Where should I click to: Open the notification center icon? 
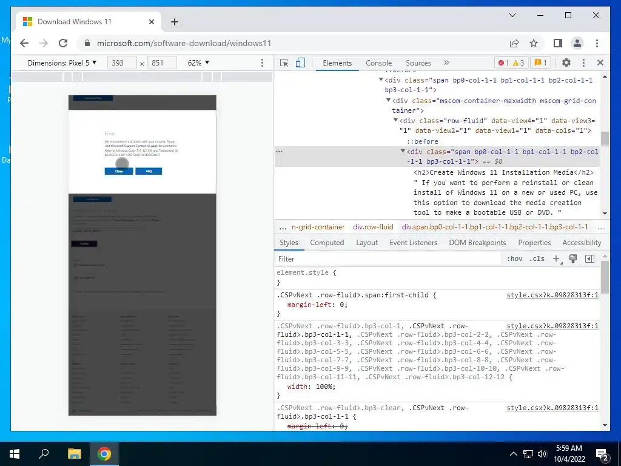tap(602, 454)
